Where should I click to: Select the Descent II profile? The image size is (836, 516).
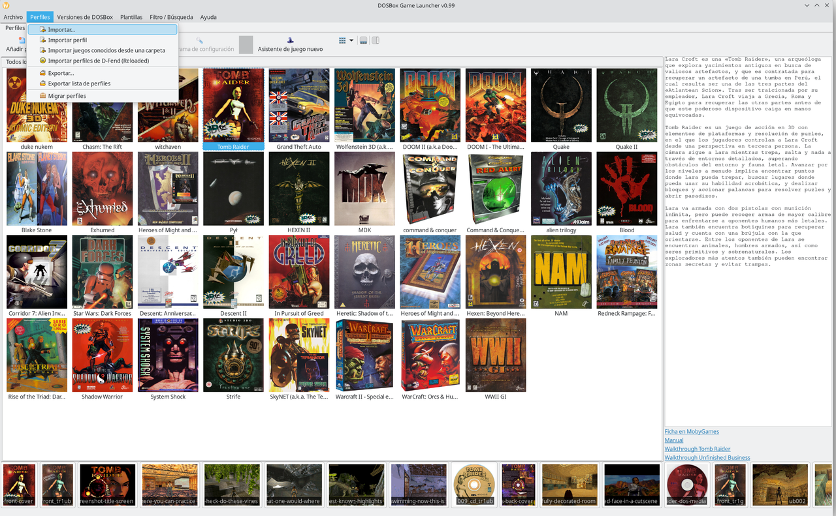(233, 276)
